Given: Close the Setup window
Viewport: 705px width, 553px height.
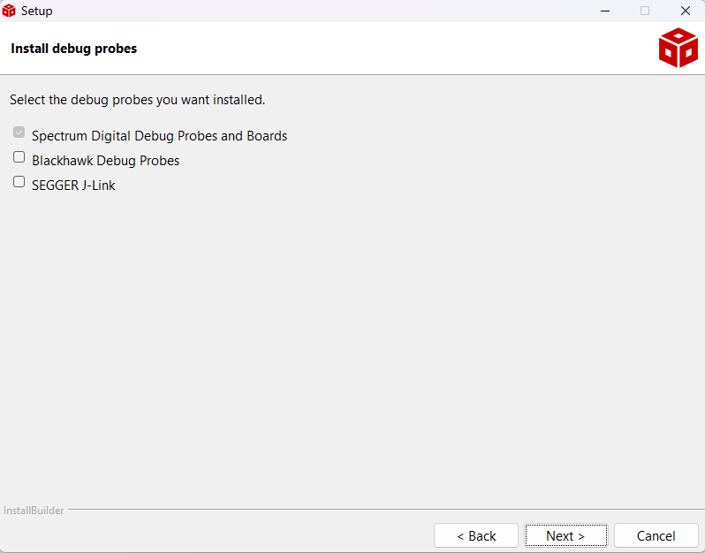Looking at the screenshot, I should coord(686,11).
